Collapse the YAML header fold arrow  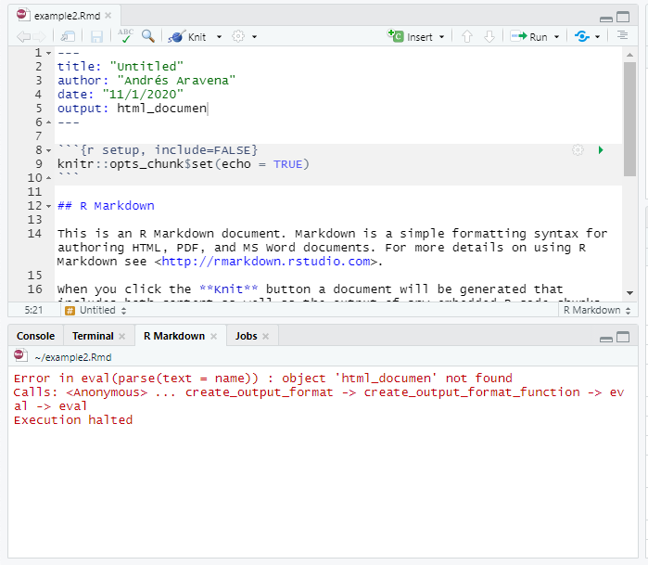48,53
